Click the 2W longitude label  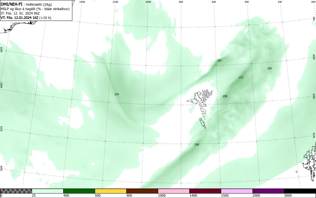click(280, 2)
